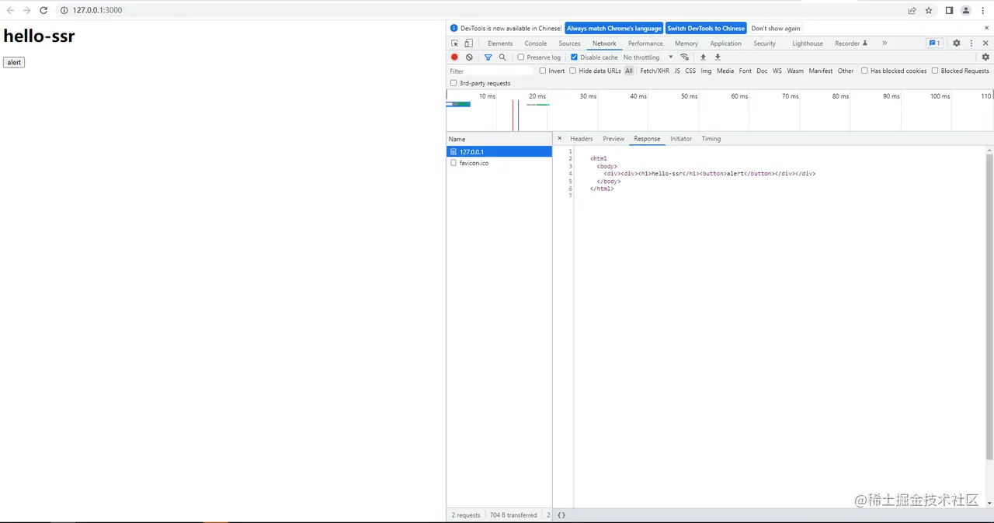Screen dimensions: 994x523
Task: Filter requests by Doc type
Action: (x=762, y=71)
